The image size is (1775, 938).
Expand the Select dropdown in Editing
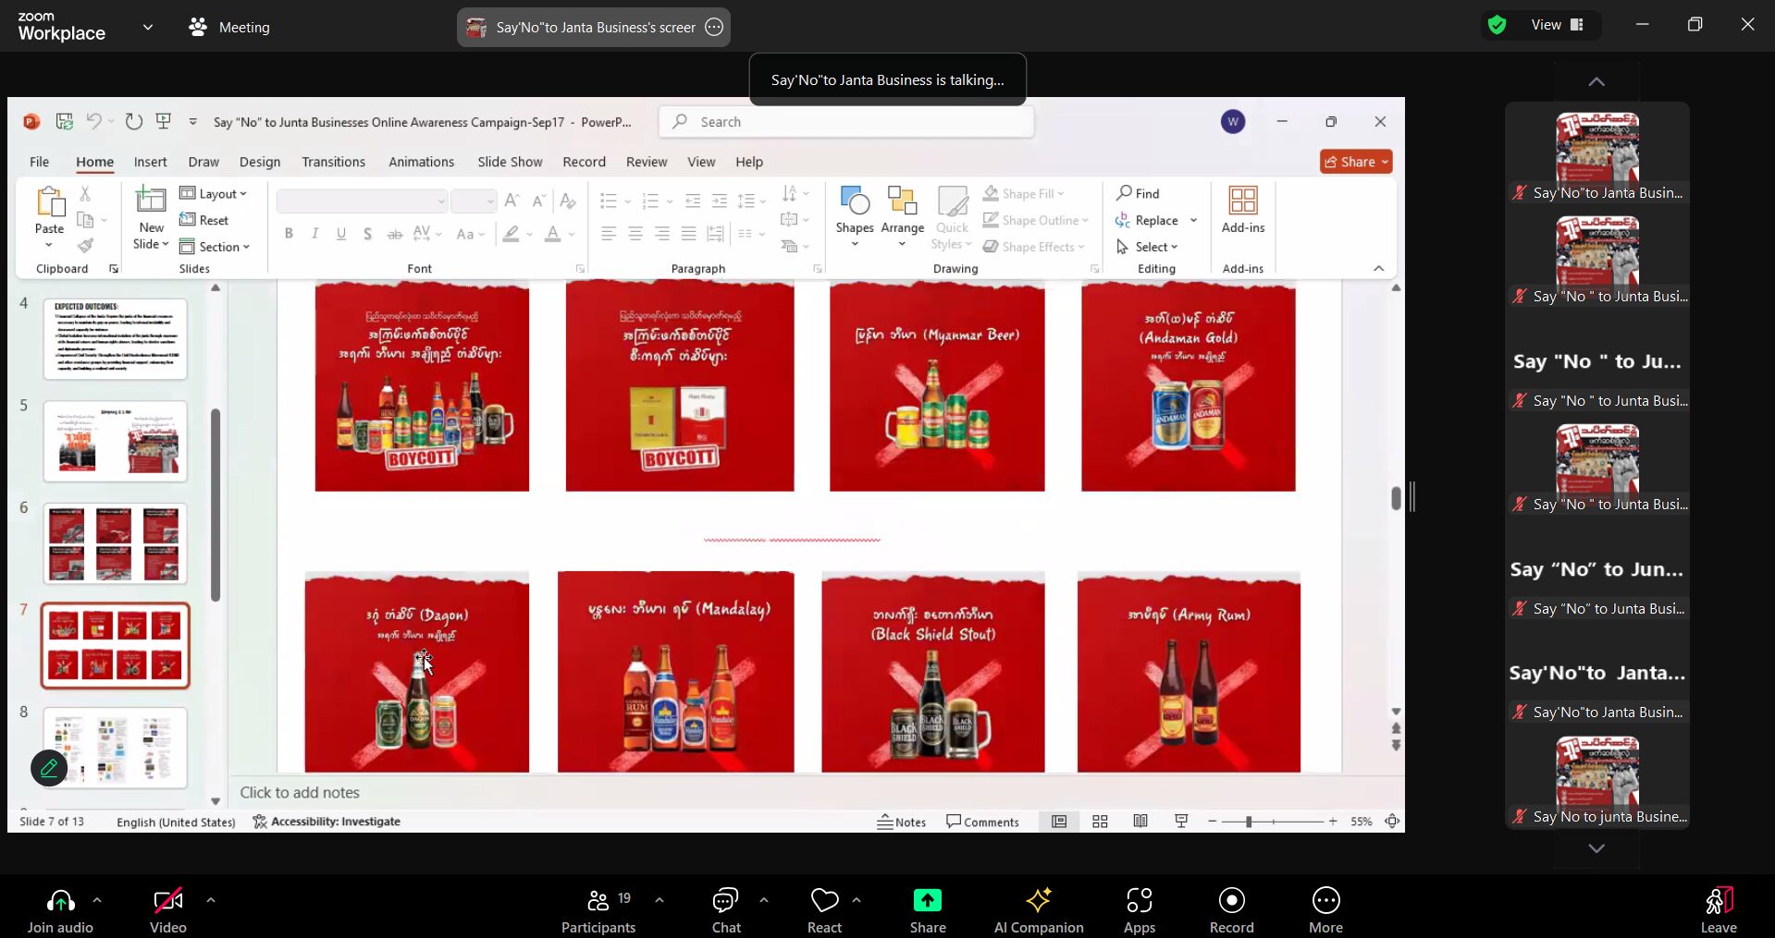(1147, 247)
